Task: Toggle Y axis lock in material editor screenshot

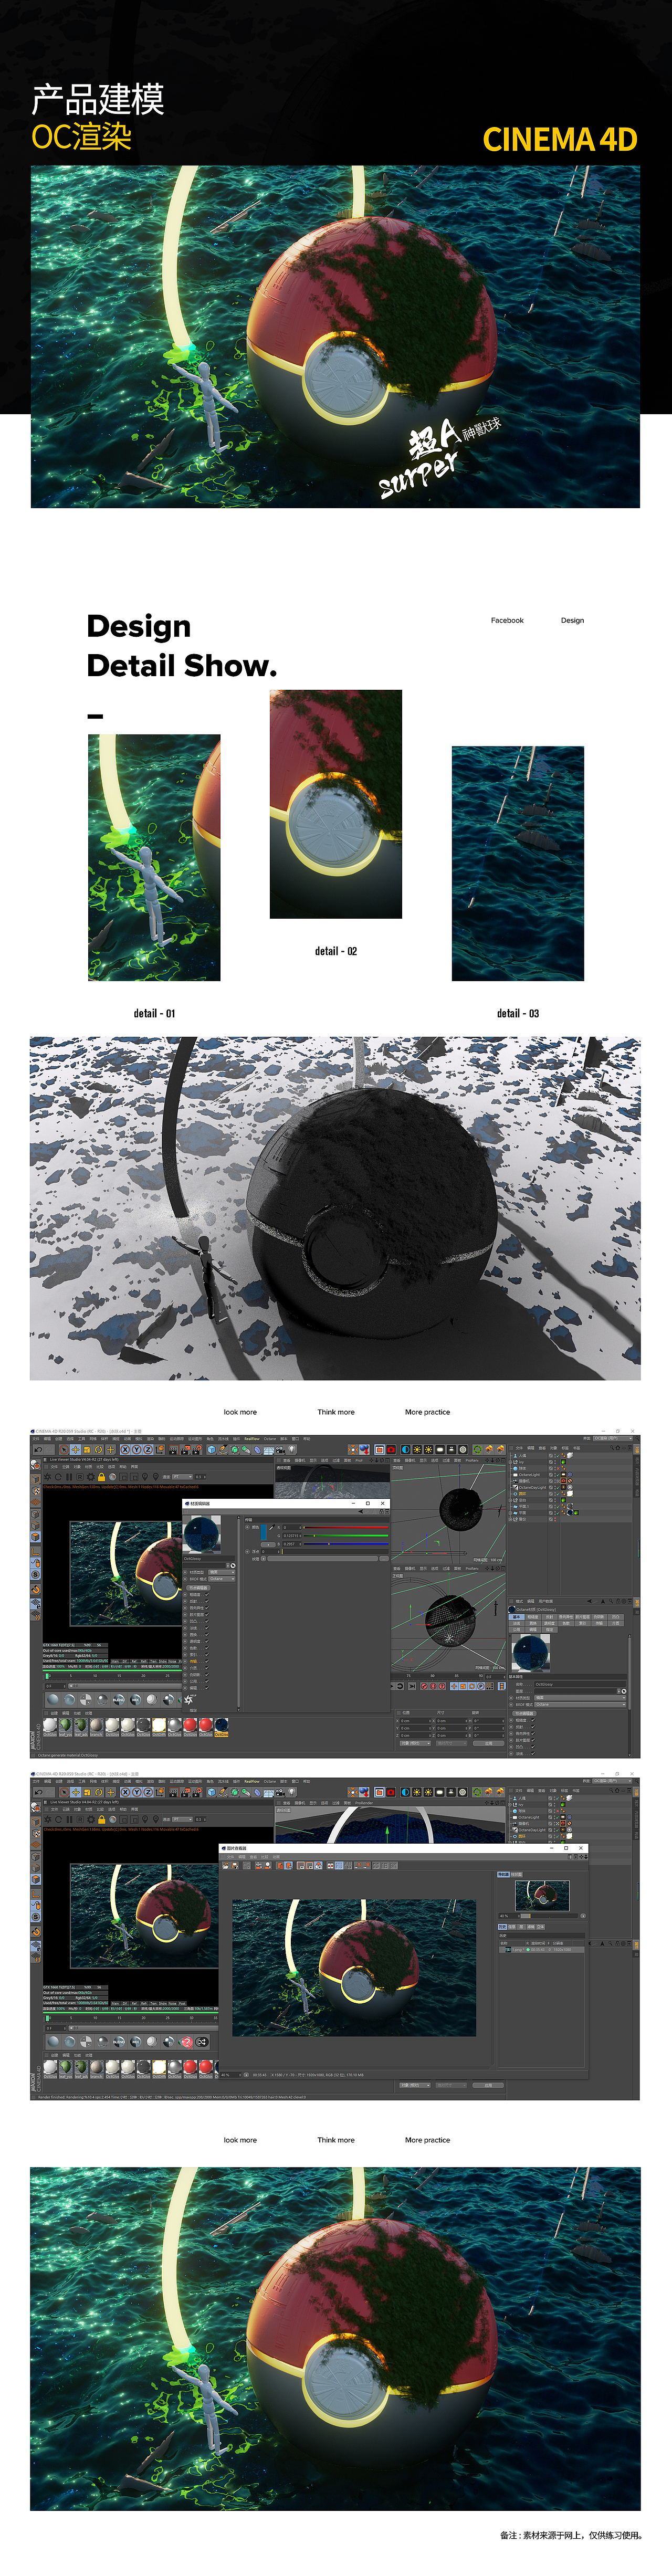Action: click(x=137, y=1449)
